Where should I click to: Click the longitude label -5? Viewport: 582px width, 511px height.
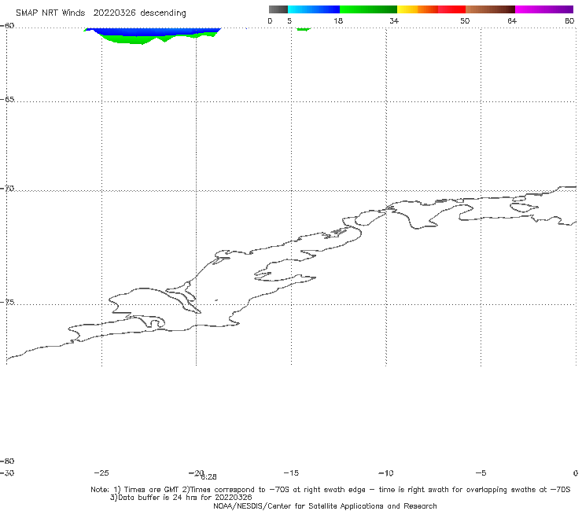click(x=481, y=472)
